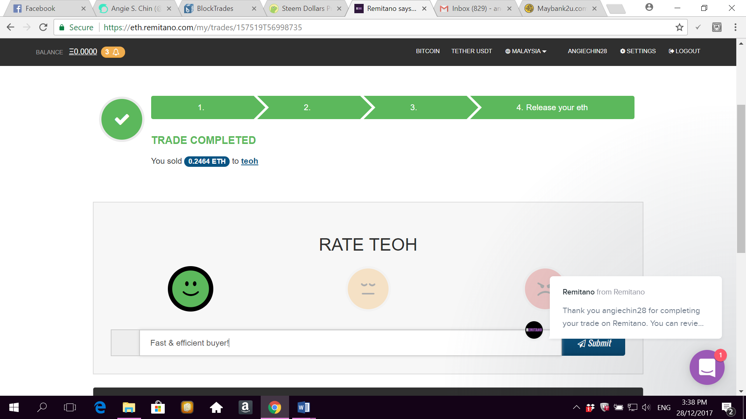Open File Explorer from the taskbar
The image size is (746, 419).
click(129, 407)
